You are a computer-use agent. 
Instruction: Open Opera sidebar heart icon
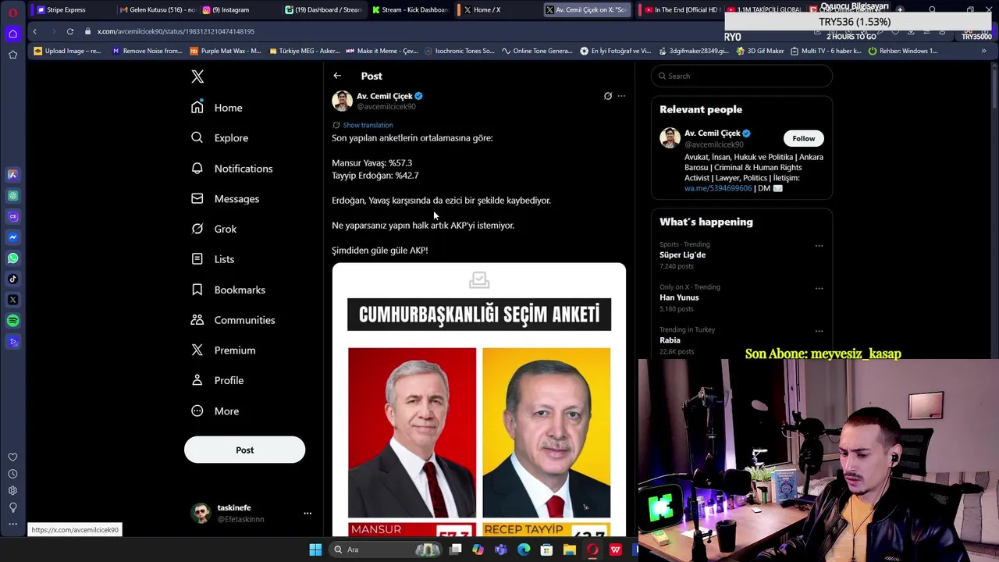12,457
